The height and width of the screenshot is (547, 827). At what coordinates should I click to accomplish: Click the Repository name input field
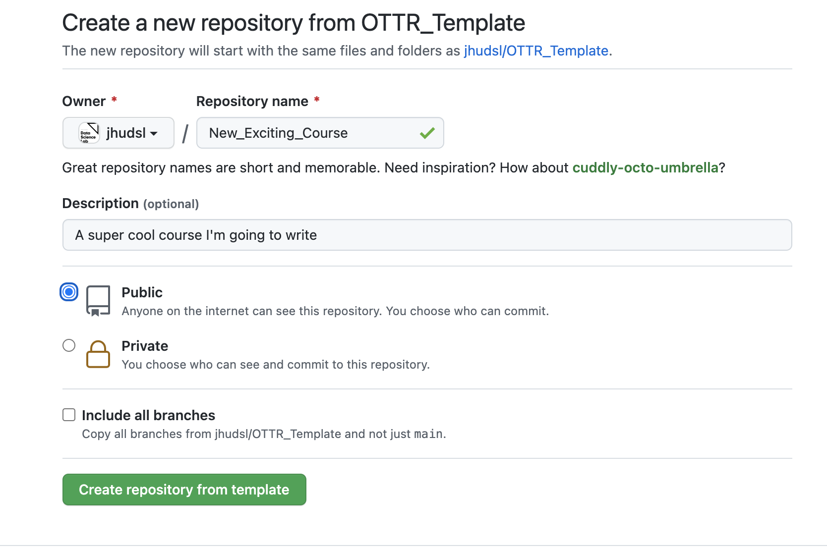click(x=320, y=133)
